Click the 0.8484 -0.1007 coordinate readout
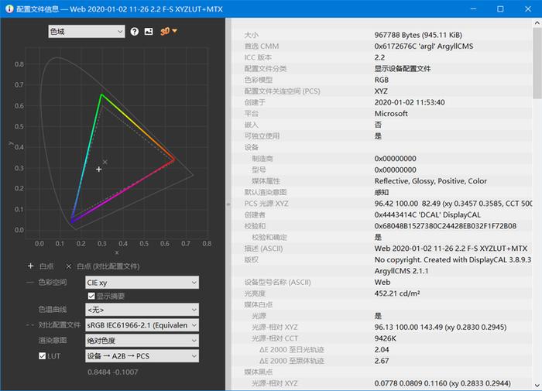This screenshot has height=391, width=542. [x=113, y=372]
